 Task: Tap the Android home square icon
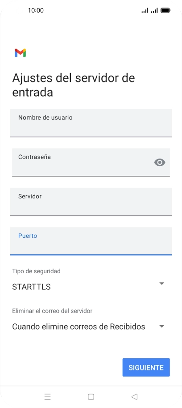coord(91,396)
